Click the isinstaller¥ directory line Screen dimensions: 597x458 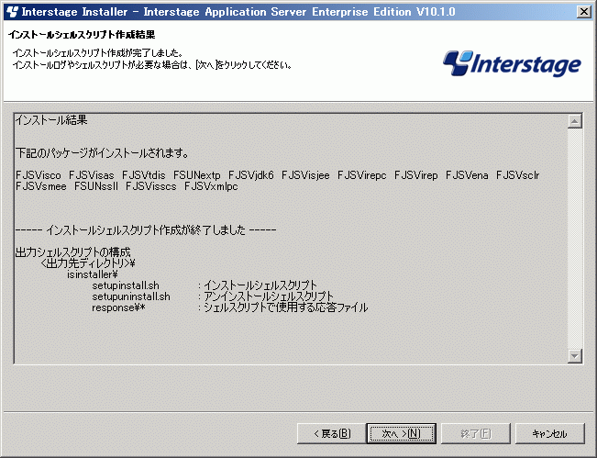click(92, 274)
